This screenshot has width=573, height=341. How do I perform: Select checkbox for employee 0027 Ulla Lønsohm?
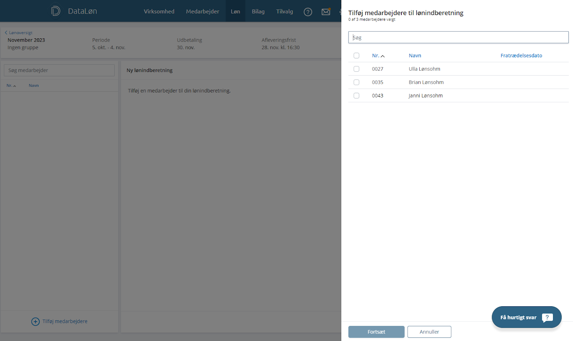point(356,69)
